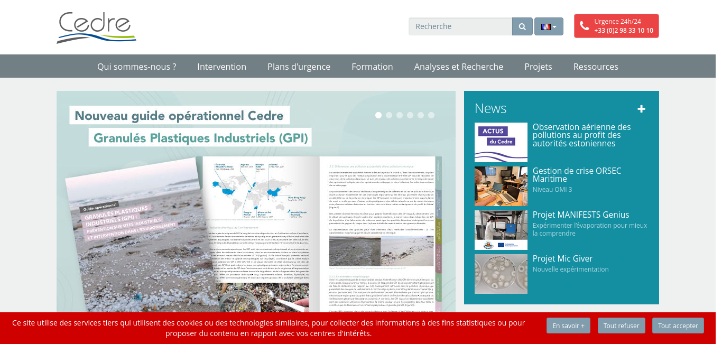
Task: Select the first carousel slide dot
Action: pos(378,115)
